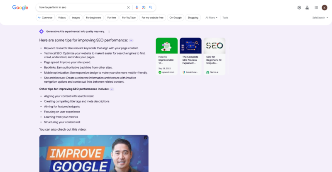332x172 pixels.
Task: Expand chevron after Other tips heading
Action: click(112, 89)
